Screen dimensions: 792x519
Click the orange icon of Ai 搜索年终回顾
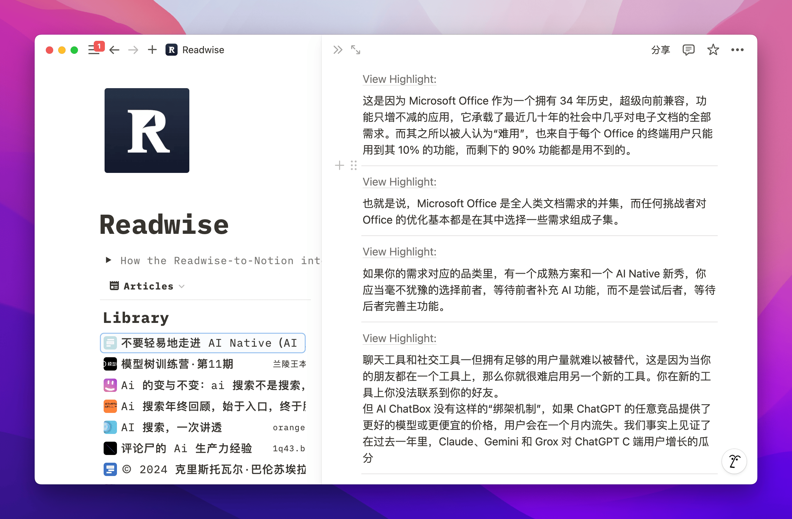click(x=110, y=406)
